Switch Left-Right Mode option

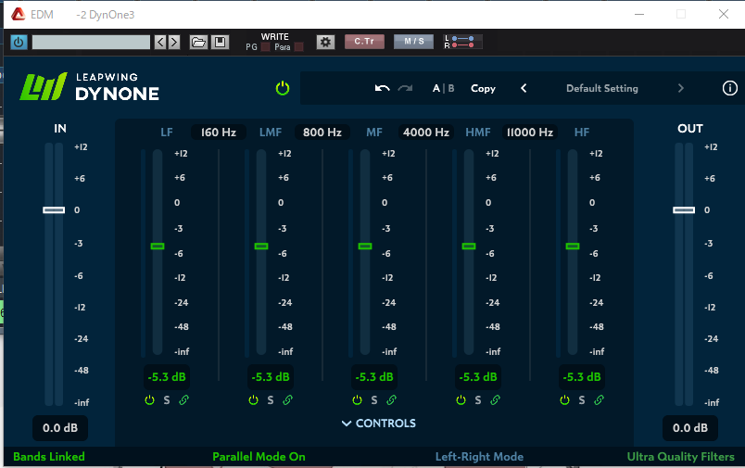pyautogui.click(x=479, y=457)
